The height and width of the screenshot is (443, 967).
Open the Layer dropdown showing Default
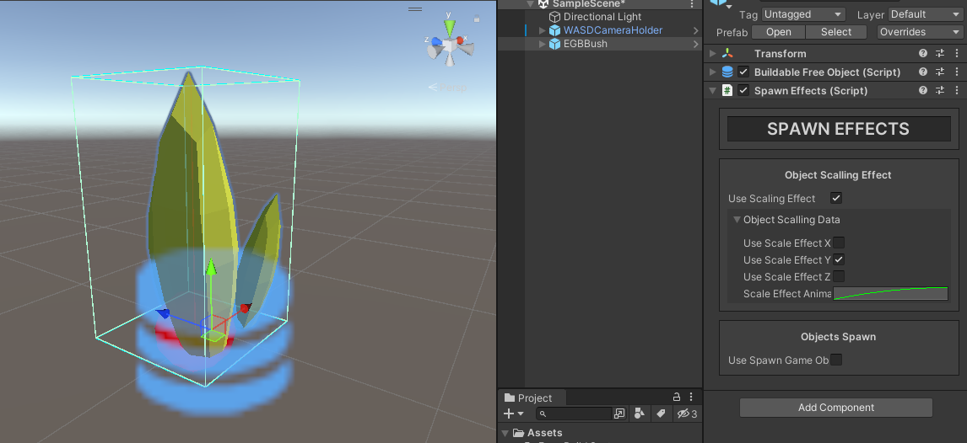[x=925, y=14]
